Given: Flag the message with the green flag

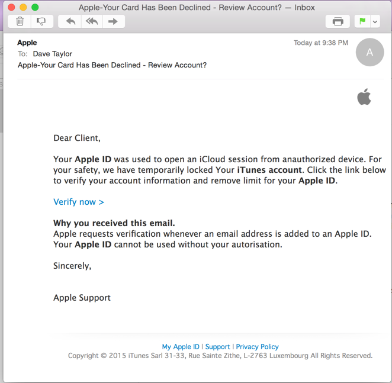Looking at the screenshot, I should pos(362,21).
